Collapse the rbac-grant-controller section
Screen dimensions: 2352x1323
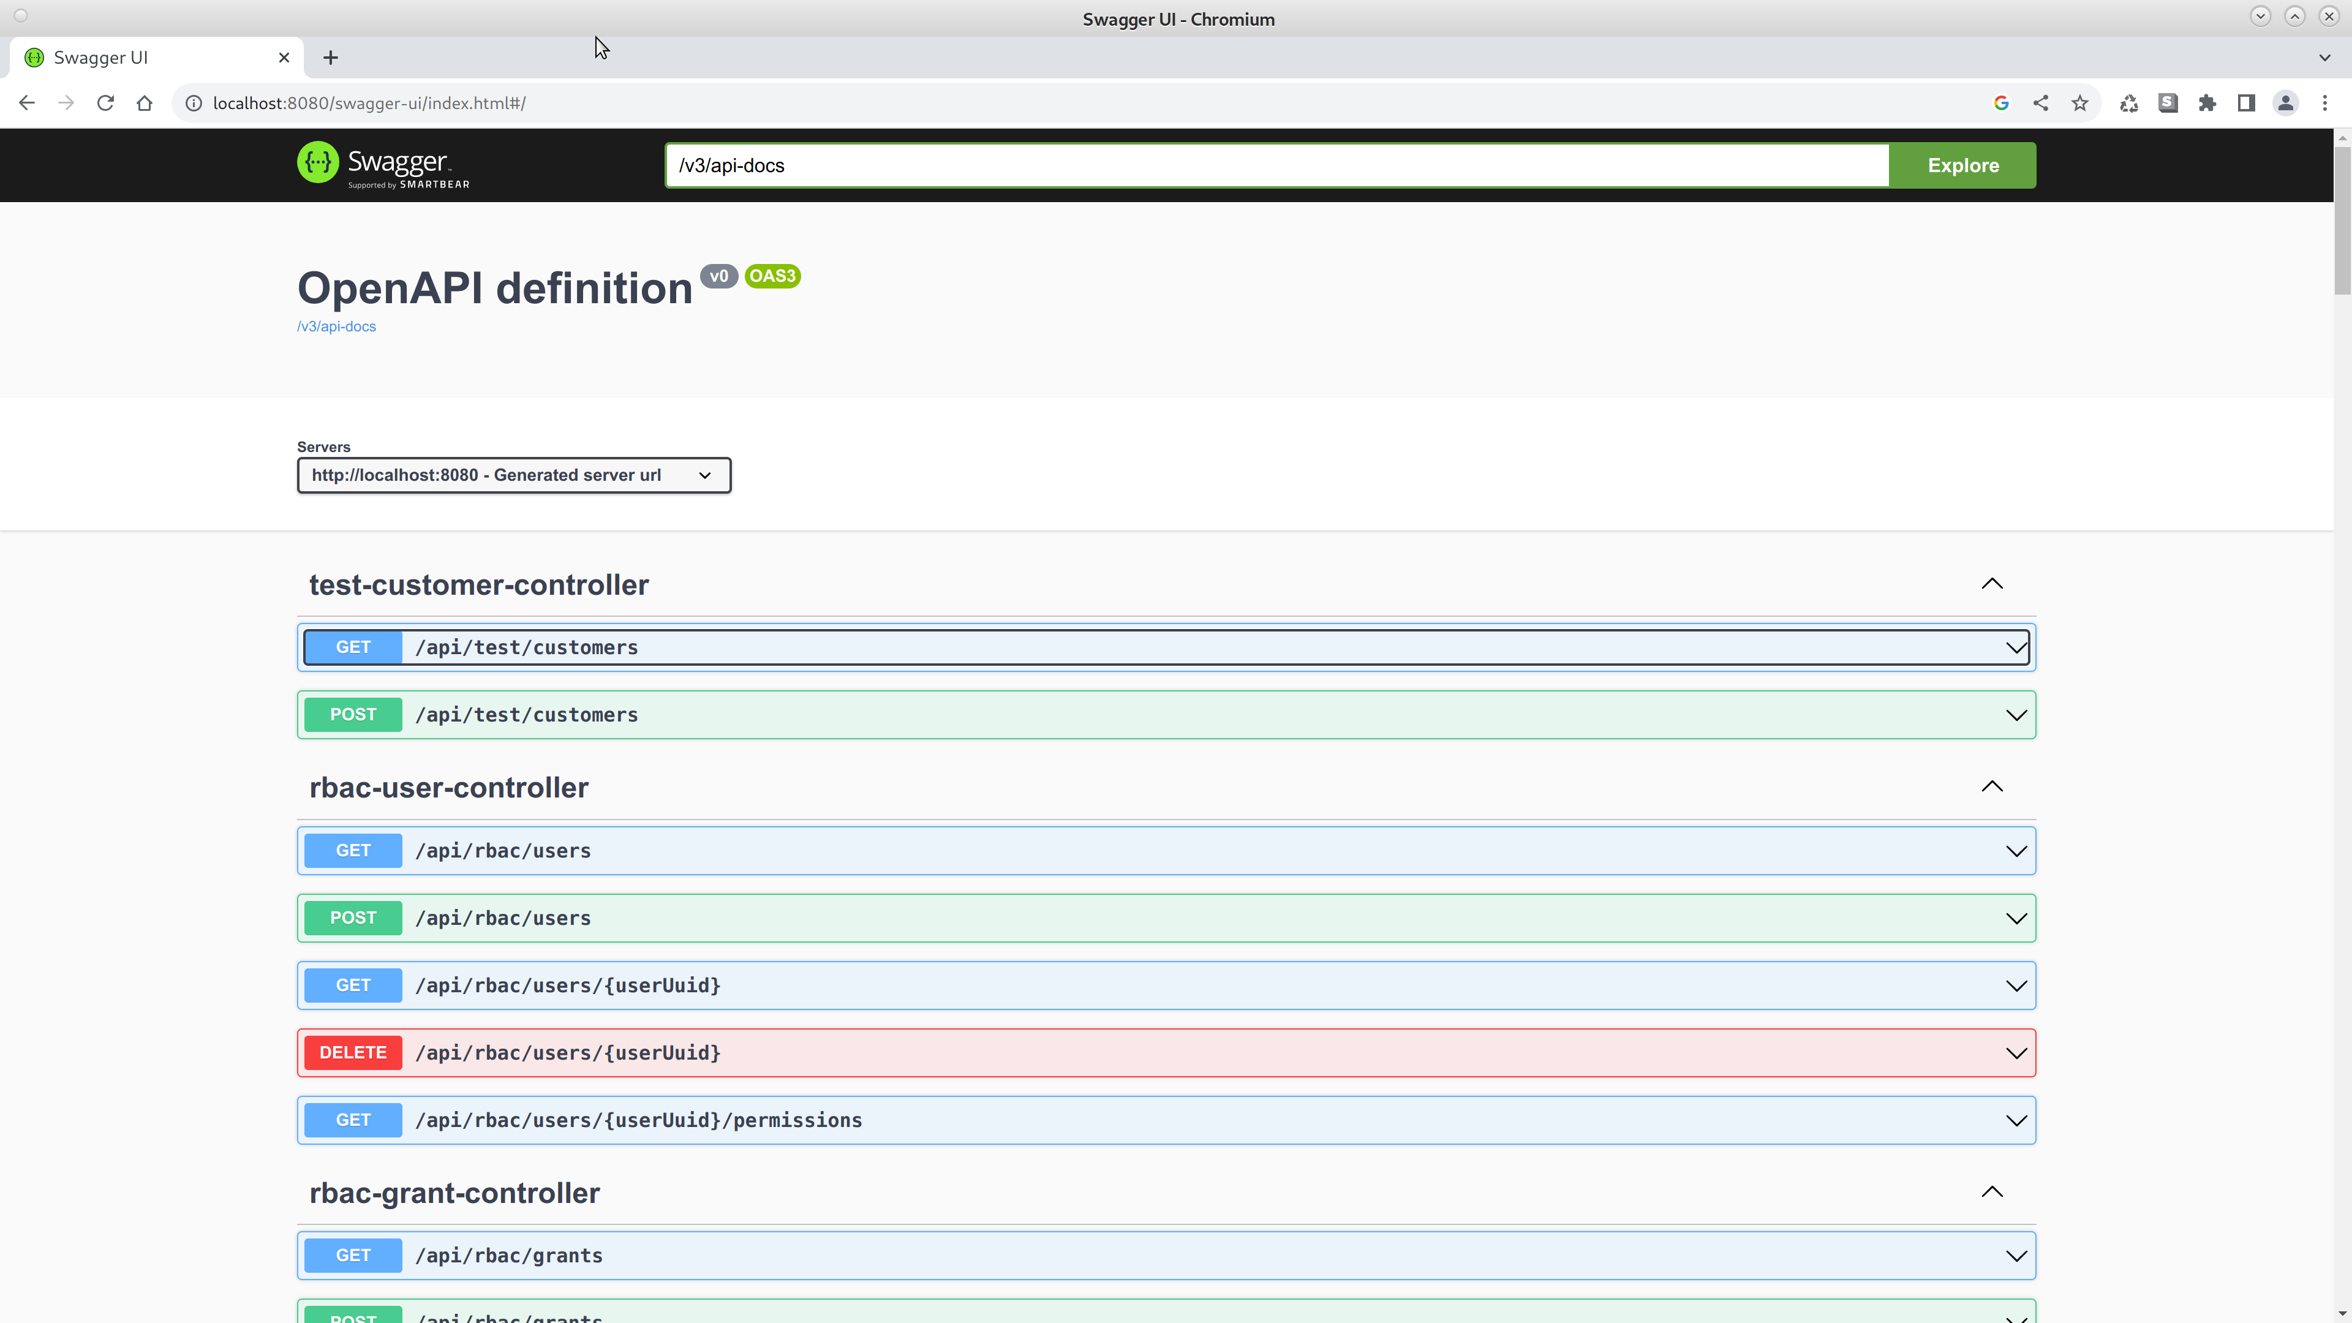(x=1992, y=1193)
